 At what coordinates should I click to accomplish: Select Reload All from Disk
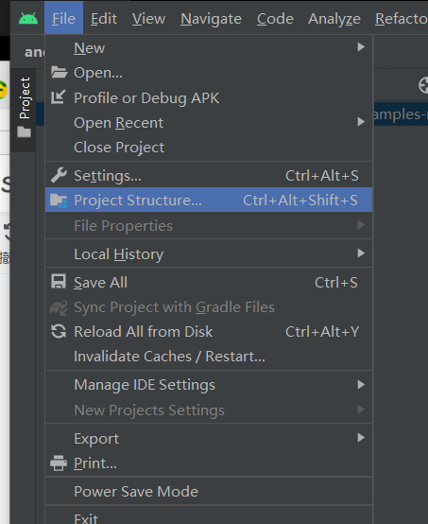click(209, 331)
